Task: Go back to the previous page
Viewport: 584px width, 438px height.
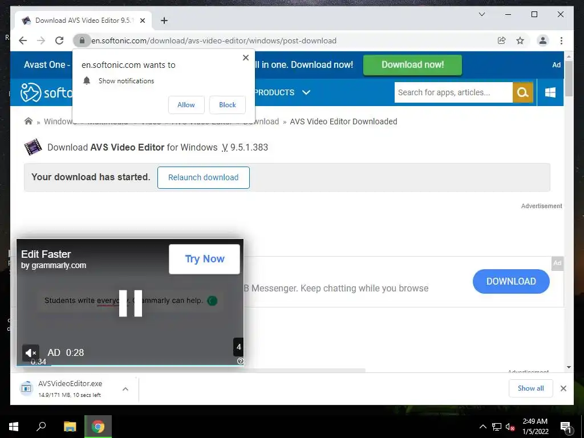Action: click(x=23, y=40)
